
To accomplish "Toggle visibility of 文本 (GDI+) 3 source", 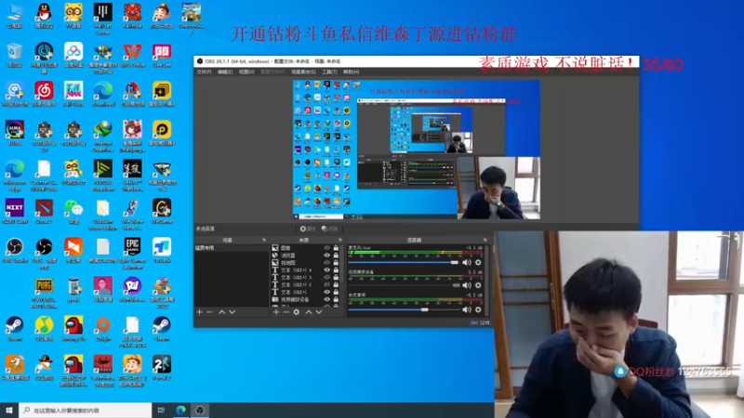I will pyautogui.click(x=327, y=277).
